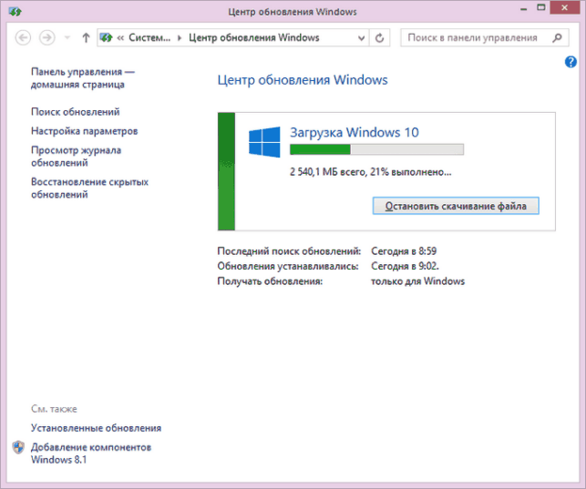Click the Центр обновления Windows page heading
This screenshot has width=586, height=489.
pyautogui.click(x=303, y=80)
